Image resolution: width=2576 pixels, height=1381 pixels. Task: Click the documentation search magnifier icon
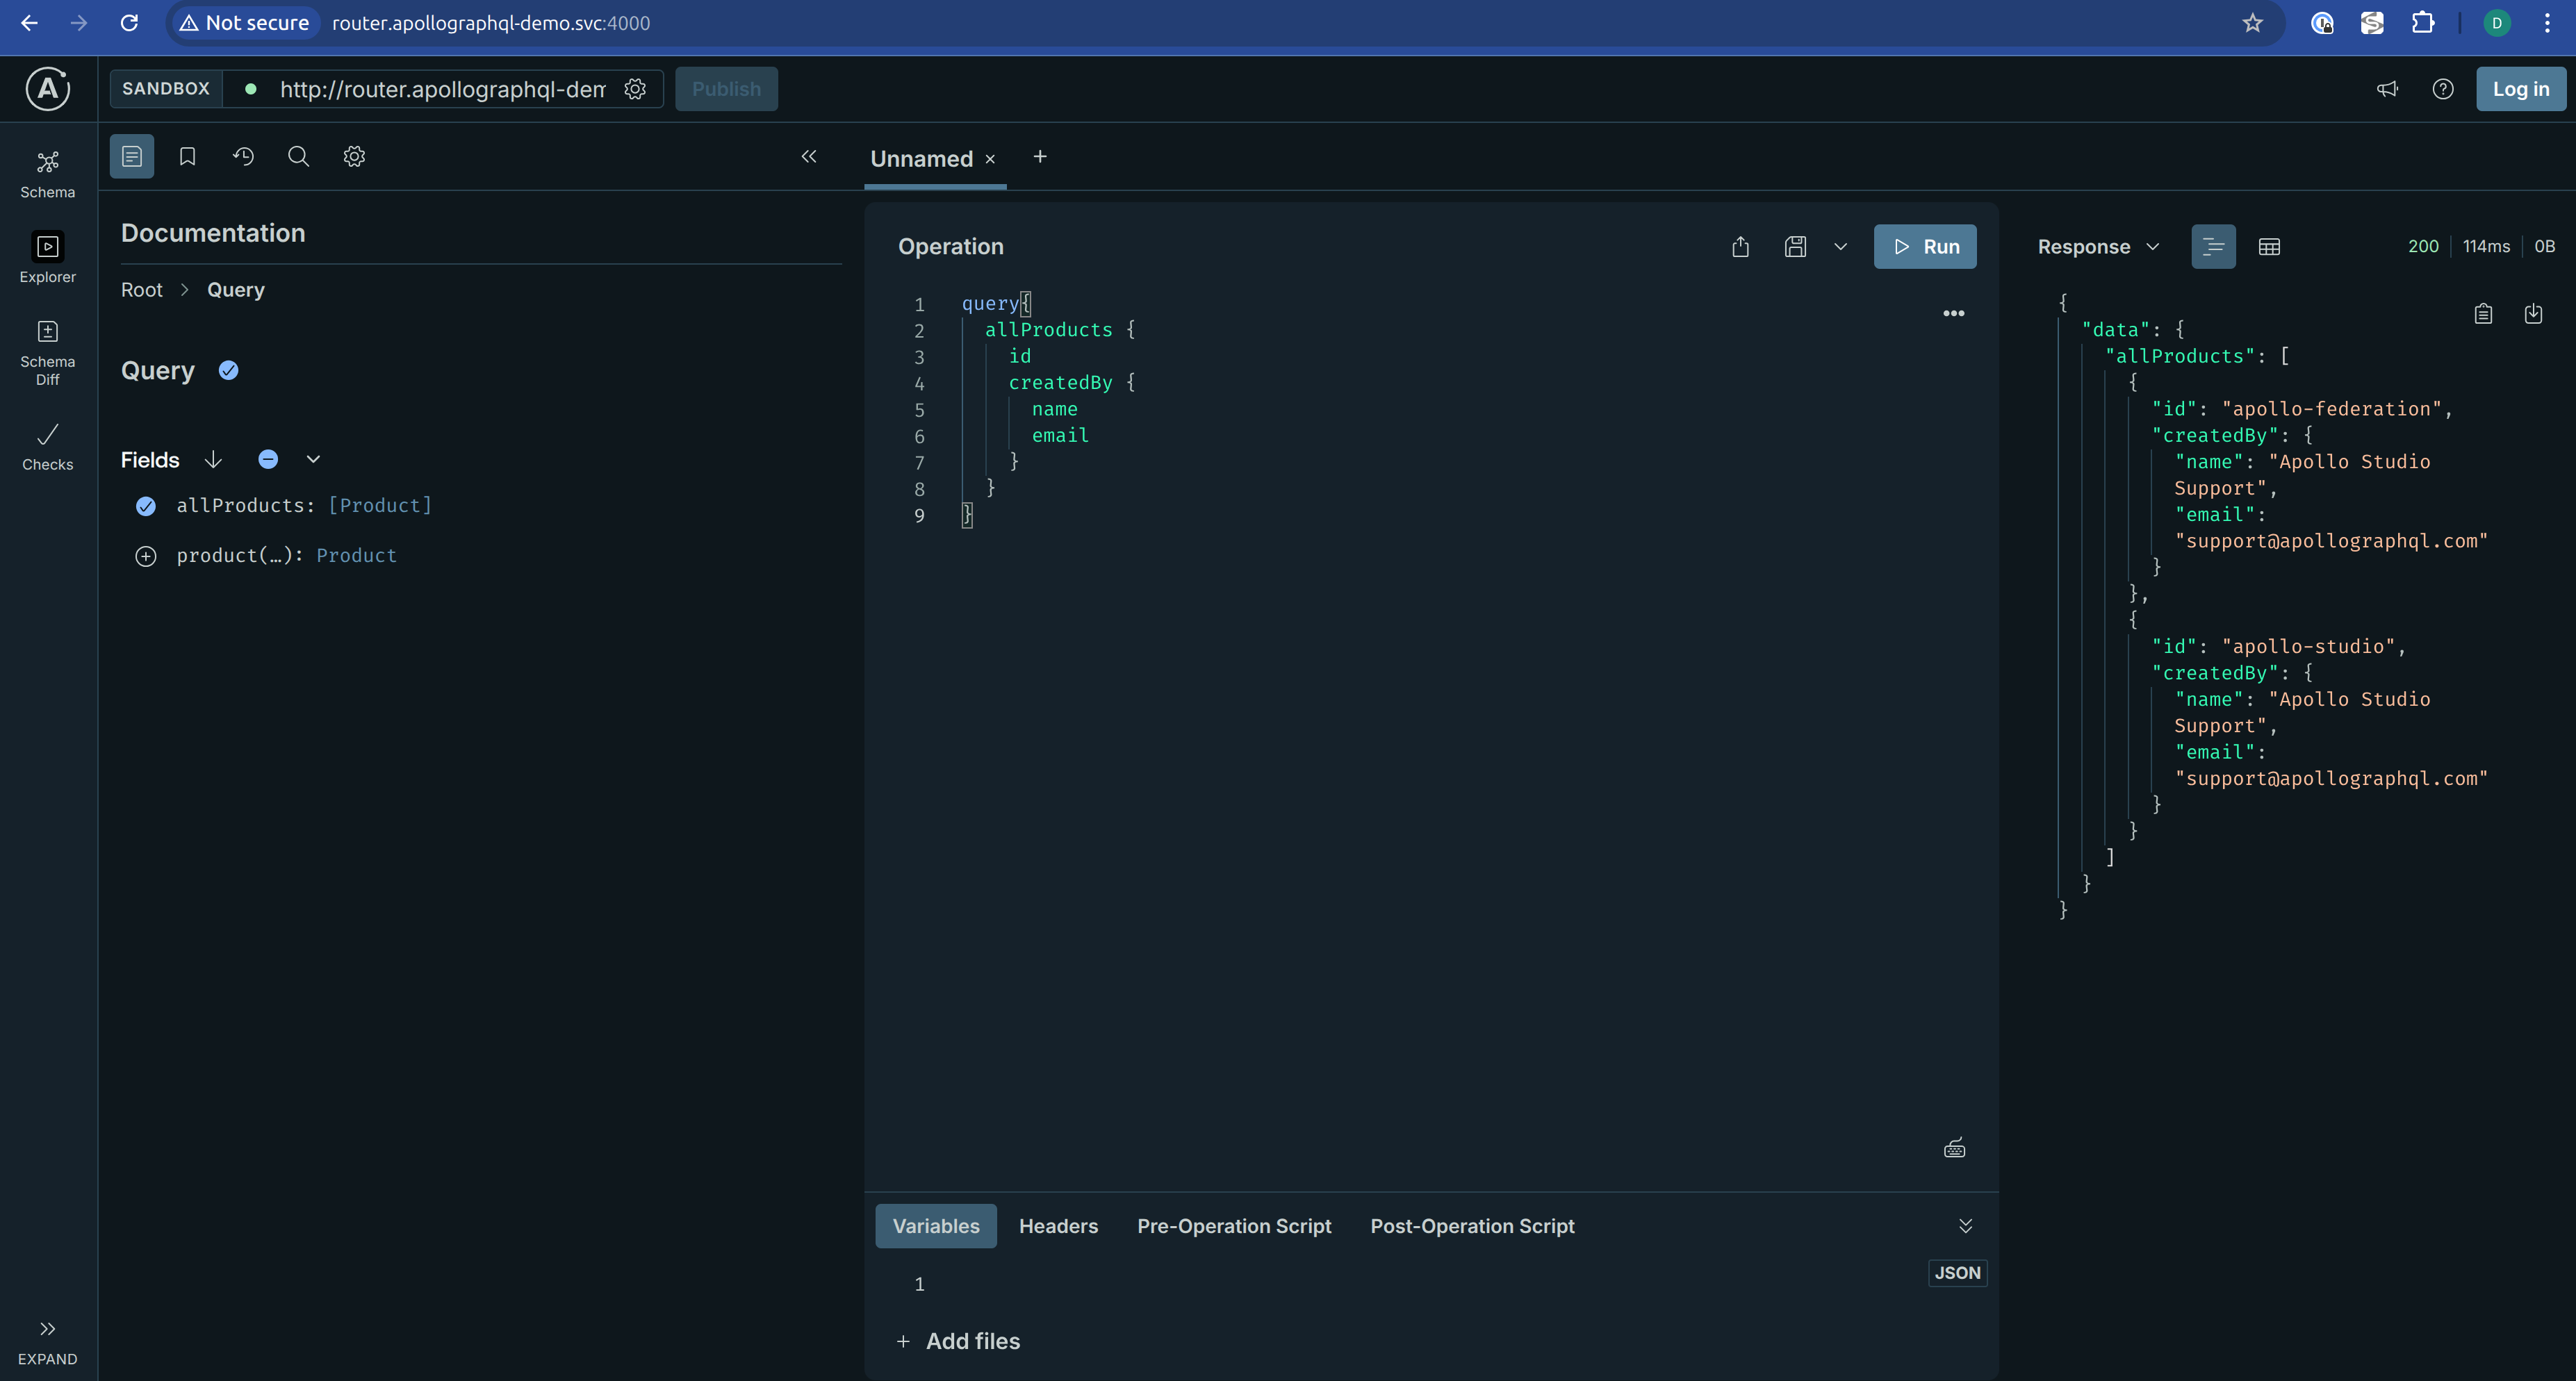[298, 156]
